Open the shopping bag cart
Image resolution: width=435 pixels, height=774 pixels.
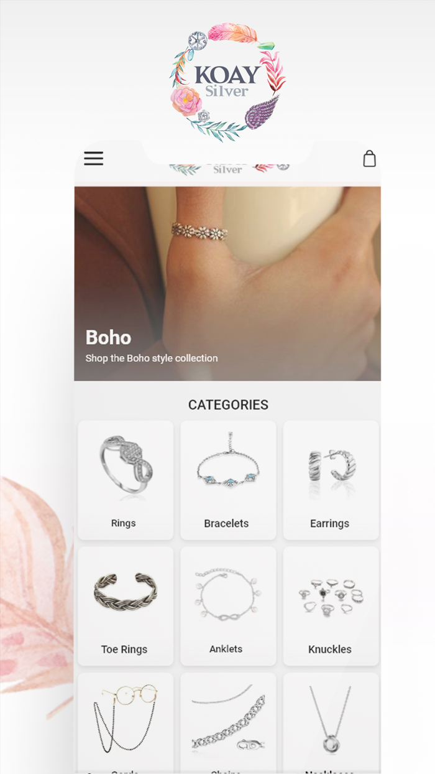369,159
